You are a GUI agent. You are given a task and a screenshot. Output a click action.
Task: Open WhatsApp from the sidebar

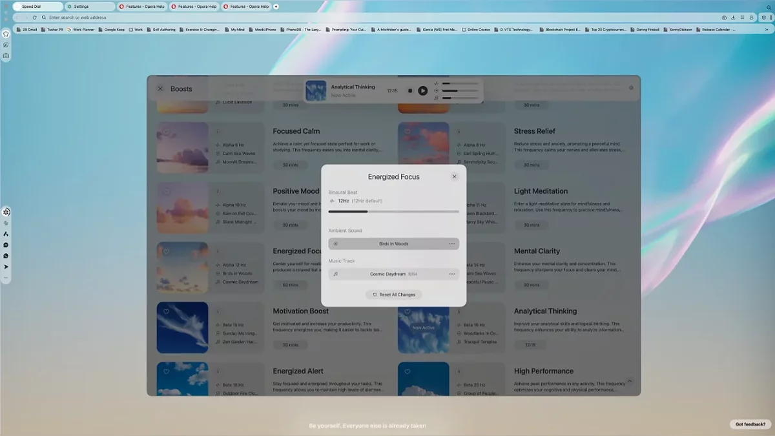6,256
